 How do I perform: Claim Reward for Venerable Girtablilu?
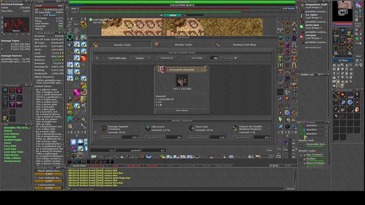[x=182, y=110]
